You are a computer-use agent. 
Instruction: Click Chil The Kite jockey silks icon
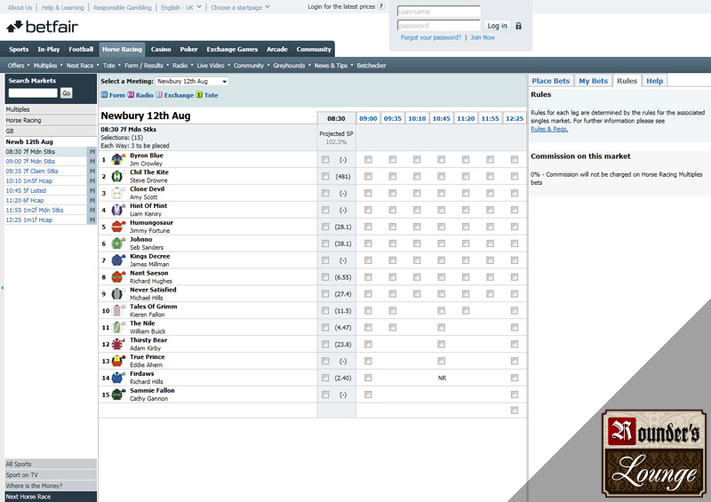[x=118, y=176]
